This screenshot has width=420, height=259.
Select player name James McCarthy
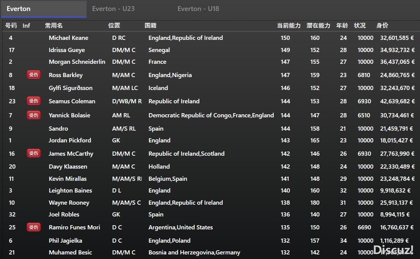click(71, 154)
